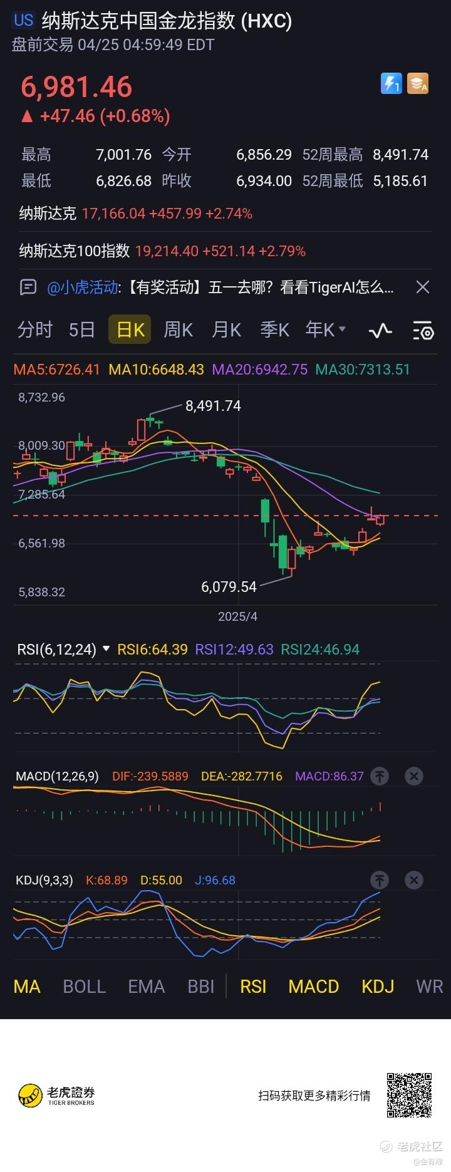Screen dimensions: 451x1172
Task: Tap the MA30:7313.51 legend label
Action: [x=363, y=370]
